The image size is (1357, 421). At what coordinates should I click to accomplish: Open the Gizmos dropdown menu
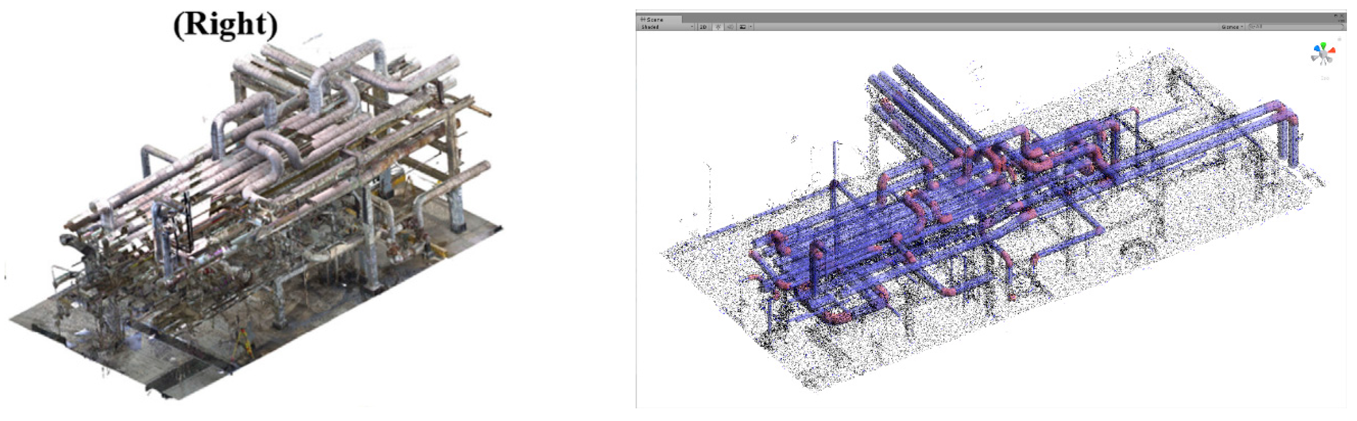coord(1232,27)
